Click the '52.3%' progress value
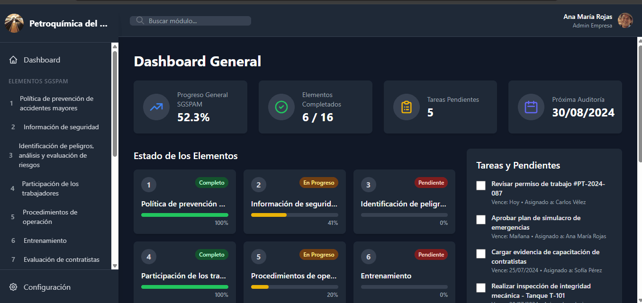The image size is (642, 303). 193,117
